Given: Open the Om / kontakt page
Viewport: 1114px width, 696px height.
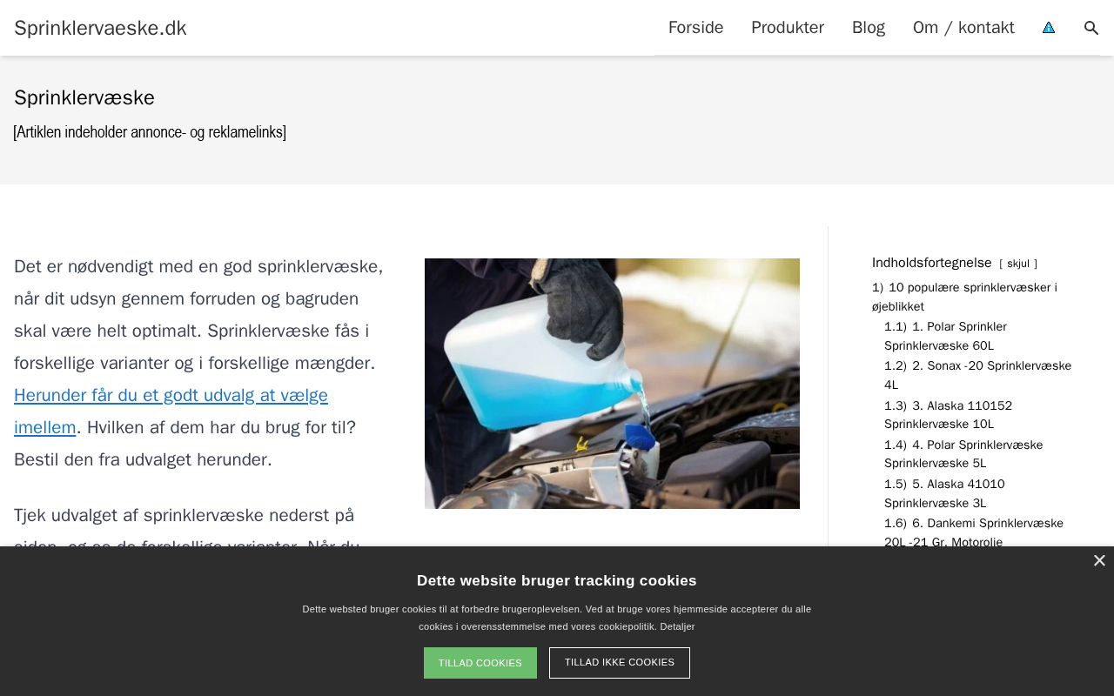Looking at the screenshot, I should [963, 28].
